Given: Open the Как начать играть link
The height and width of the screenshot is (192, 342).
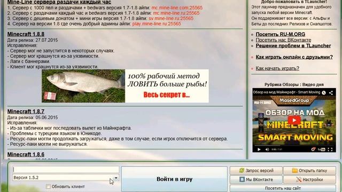Looking at the screenshot, I should [x=277, y=68].
